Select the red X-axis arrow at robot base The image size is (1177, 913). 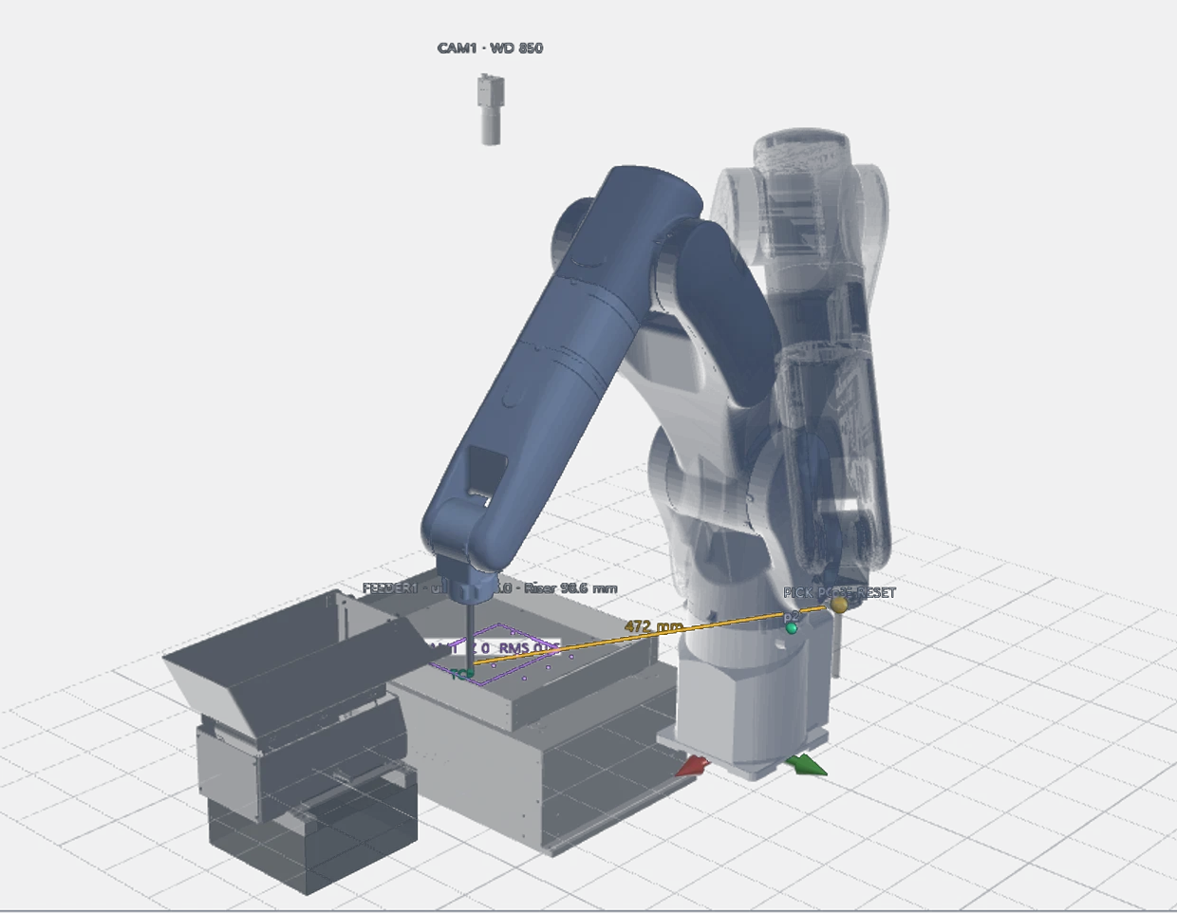[694, 765]
